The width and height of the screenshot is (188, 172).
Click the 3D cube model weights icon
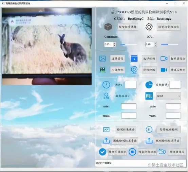point(108,27)
